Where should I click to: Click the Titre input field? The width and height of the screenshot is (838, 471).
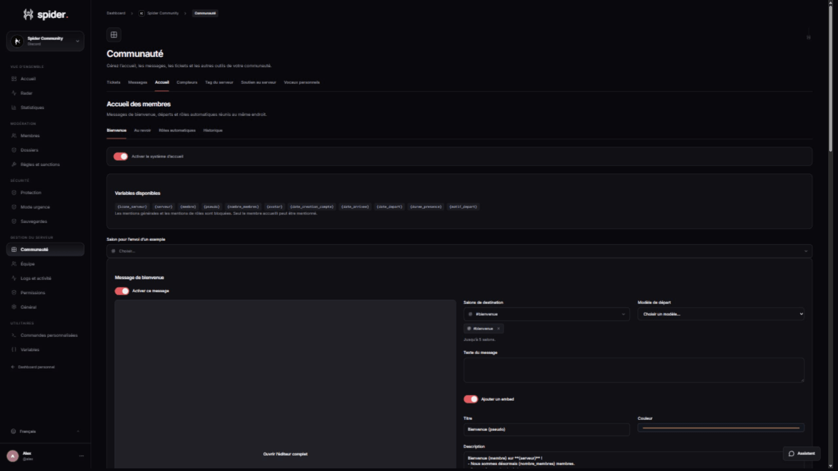(x=547, y=429)
